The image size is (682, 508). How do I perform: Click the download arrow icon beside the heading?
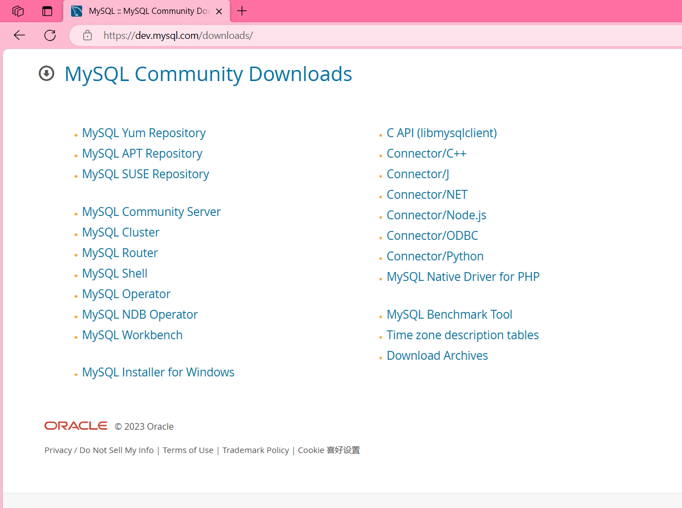coord(47,73)
